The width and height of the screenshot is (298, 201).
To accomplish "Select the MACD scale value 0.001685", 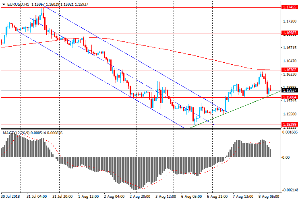I will [x=290, y=132].
